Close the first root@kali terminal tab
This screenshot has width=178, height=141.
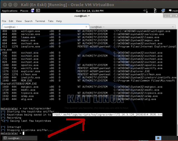(x=86, y=27)
